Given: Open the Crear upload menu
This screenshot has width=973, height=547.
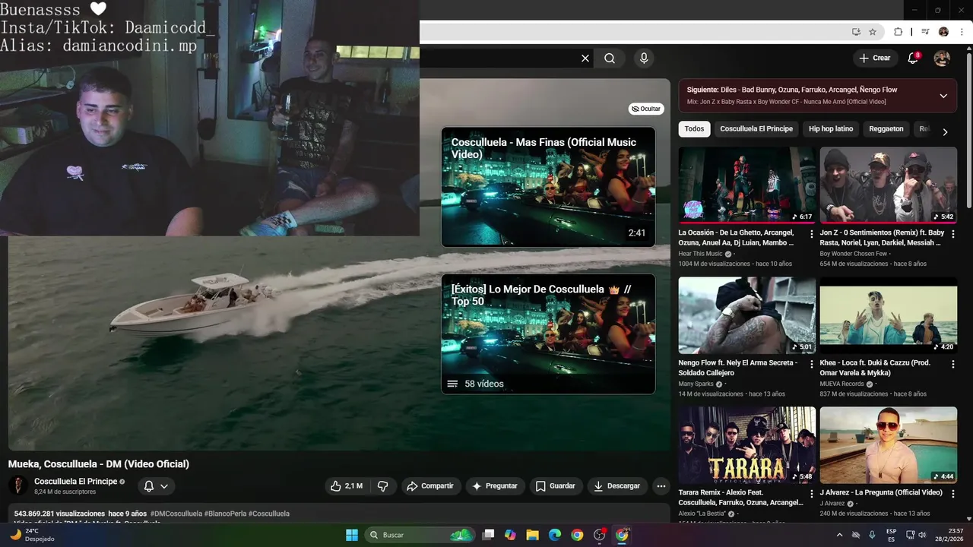Looking at the screenshot, I should click(874, 58).
